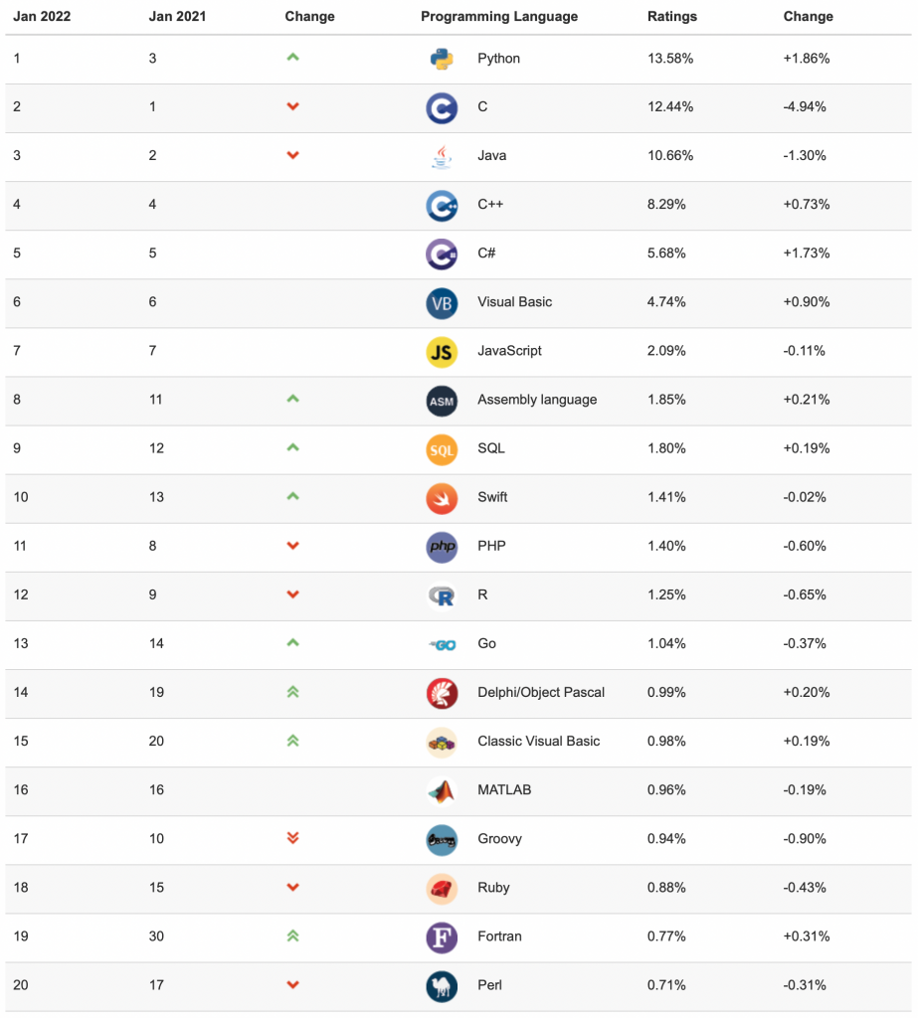Open the Classic Visual Basic entry
The height and width of the screenshot is (1018, 918).
click(539, 741)
